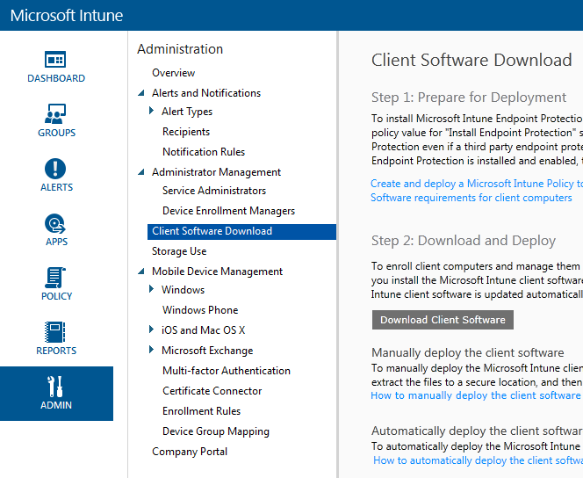Open Certificate Connector
This screenshot has width=583, height=478.
212,391
